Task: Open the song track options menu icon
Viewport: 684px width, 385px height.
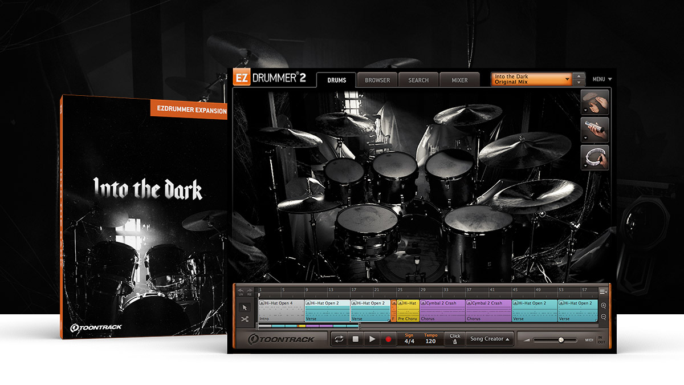Action: coord(604,291)
